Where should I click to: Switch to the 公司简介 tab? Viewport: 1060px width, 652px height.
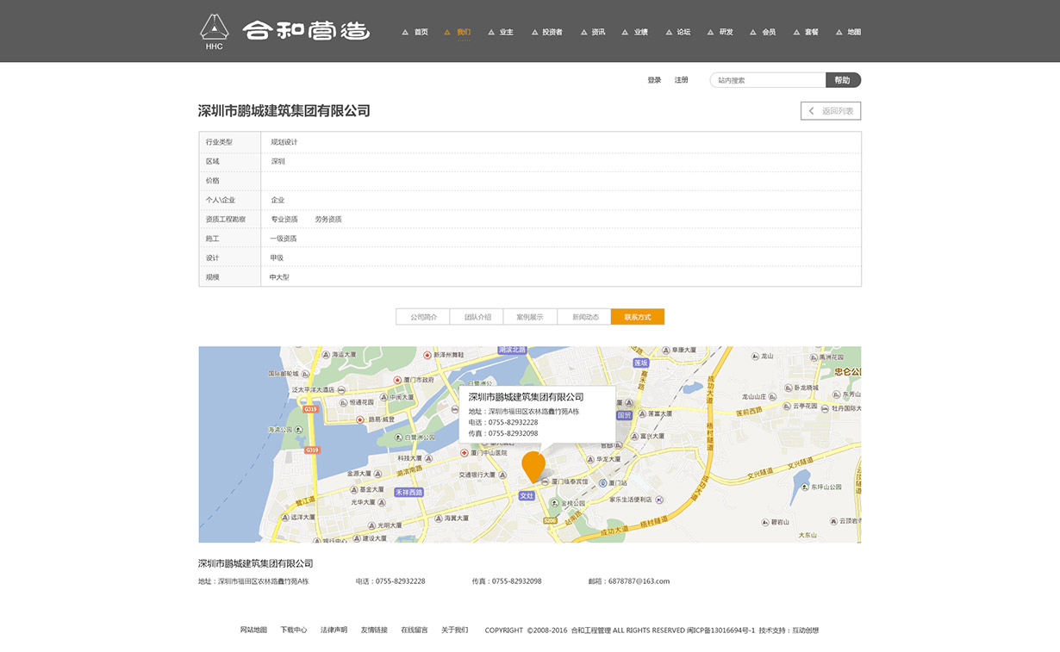(423, 317)
